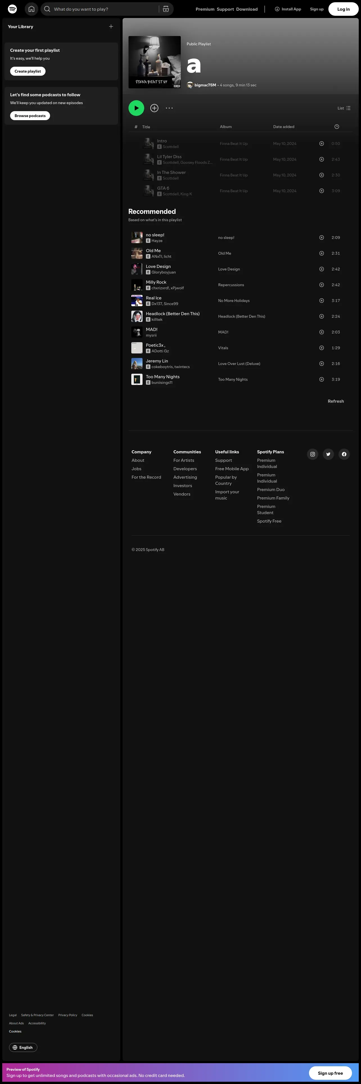The image size is (361, 1084).
Task: Open Spotify Instagram icon
Action: 313,454
